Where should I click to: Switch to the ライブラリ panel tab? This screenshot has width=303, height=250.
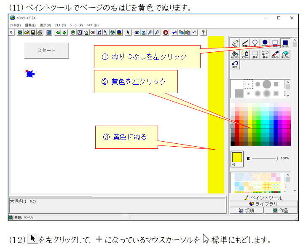[263, 204]
